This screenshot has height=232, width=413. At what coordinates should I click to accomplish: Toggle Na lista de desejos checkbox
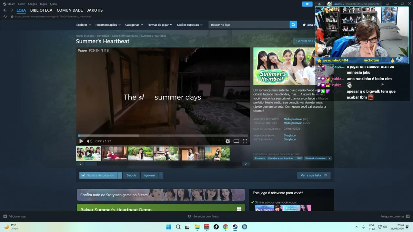[x=83, y=175]
